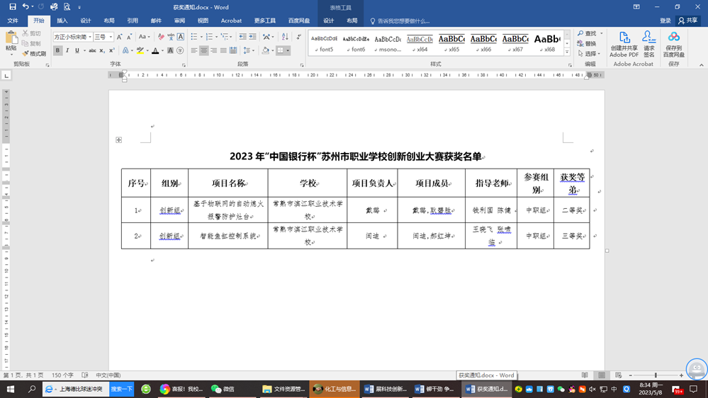Viewport: 708px width, 398px height.
Task: Apply the xl65 style
Action: click(451, 43)
